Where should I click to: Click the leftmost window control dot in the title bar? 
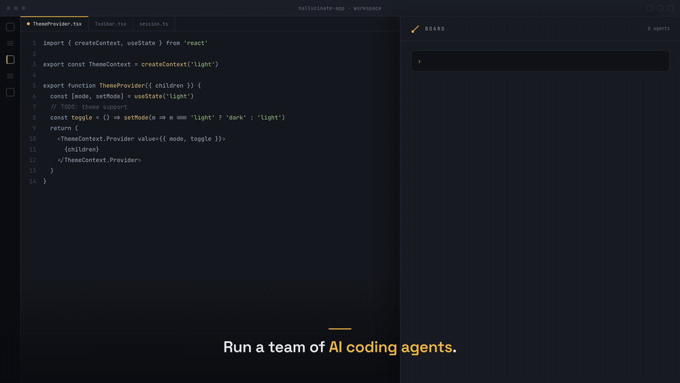[x=8, y=8]
